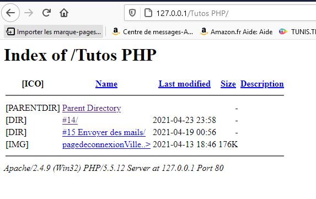316x199 pixels.
Task: Open the #15 Envoyer des mails folder
Action: 104,132
